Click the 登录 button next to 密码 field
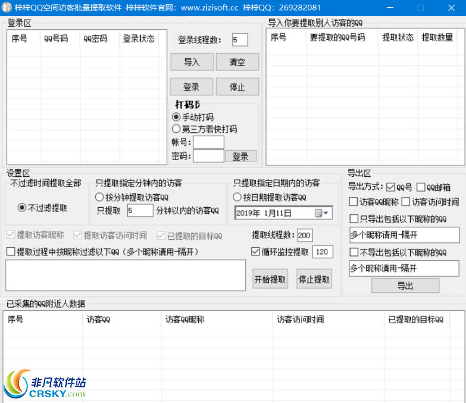 coord(240,157)
